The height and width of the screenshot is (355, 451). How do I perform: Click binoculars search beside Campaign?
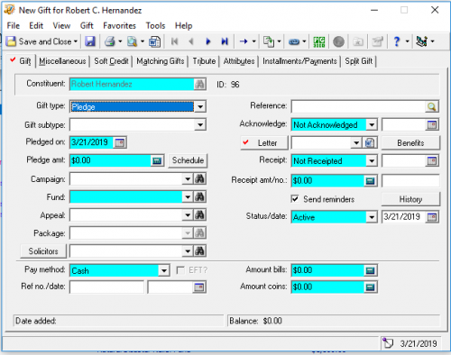(200, 179)
